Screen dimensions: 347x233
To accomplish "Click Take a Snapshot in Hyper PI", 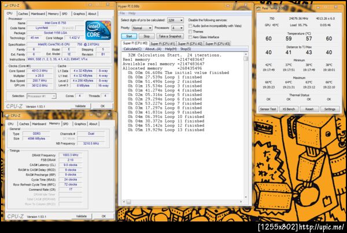I will coord(170,36).
